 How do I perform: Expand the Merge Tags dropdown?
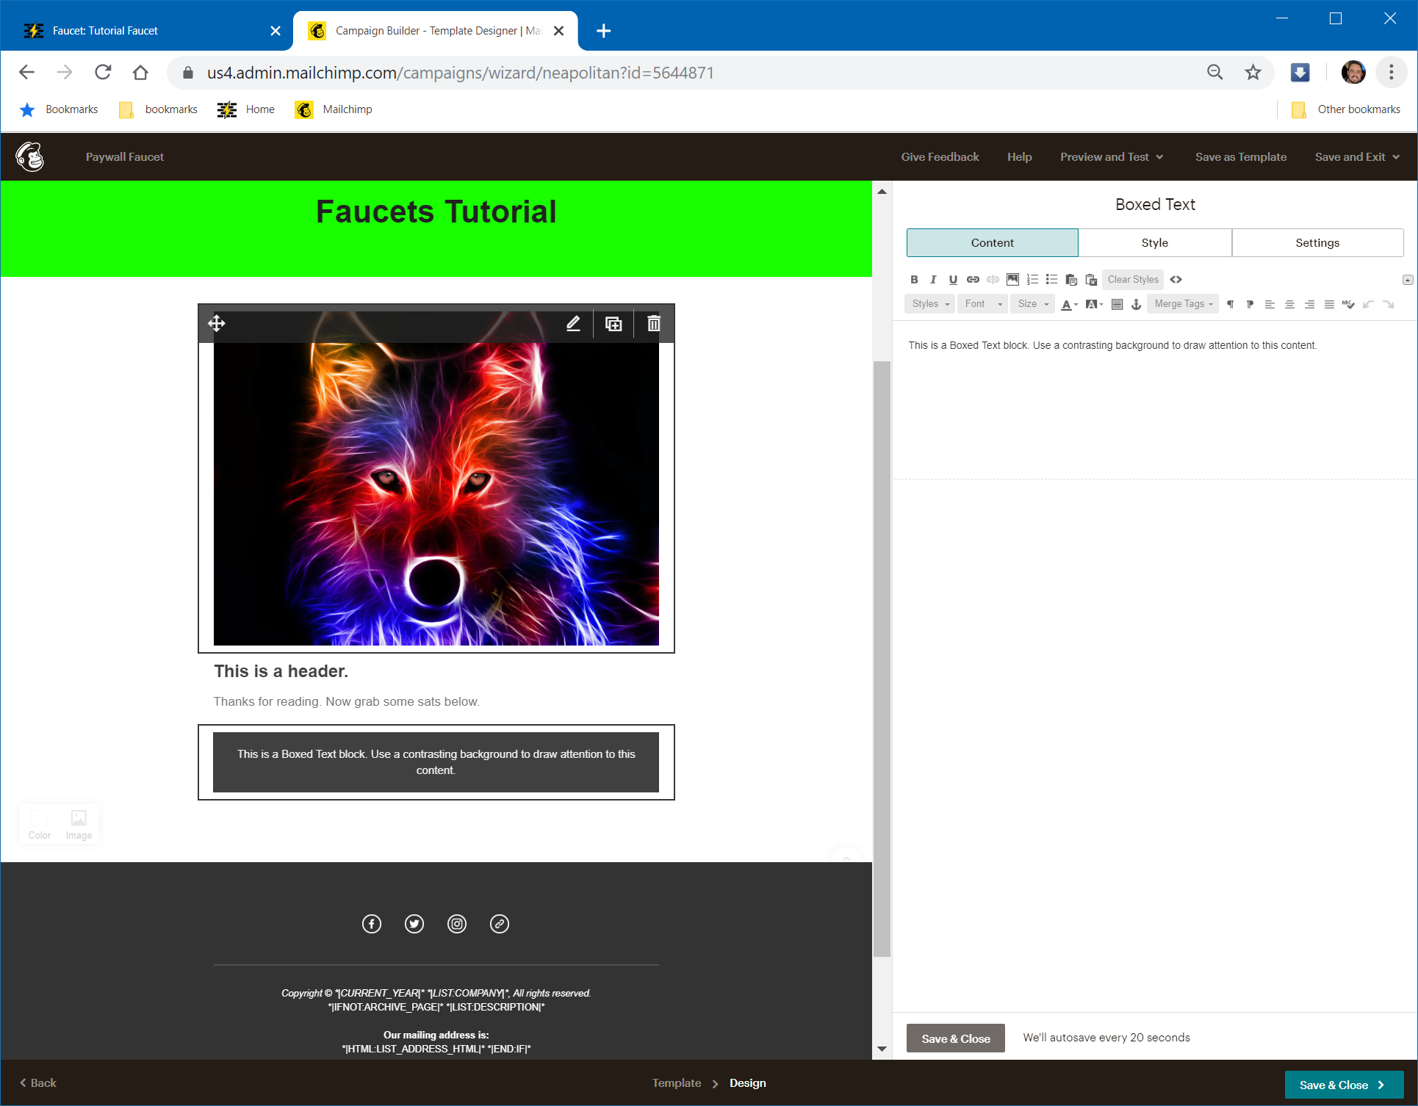(x=1183, y=304)
